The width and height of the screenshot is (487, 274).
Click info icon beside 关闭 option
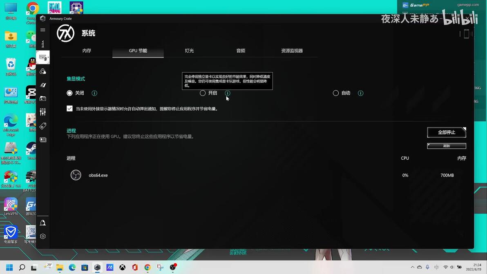[x=94, y=93]
